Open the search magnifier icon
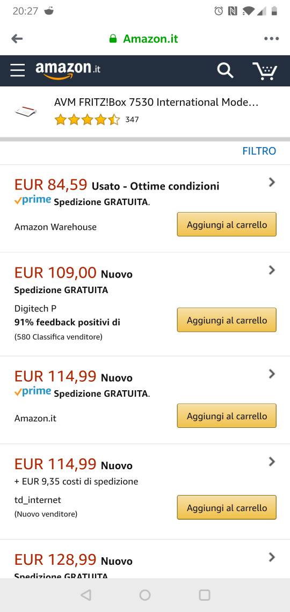The image size is (290, 612). coord(225,71)
